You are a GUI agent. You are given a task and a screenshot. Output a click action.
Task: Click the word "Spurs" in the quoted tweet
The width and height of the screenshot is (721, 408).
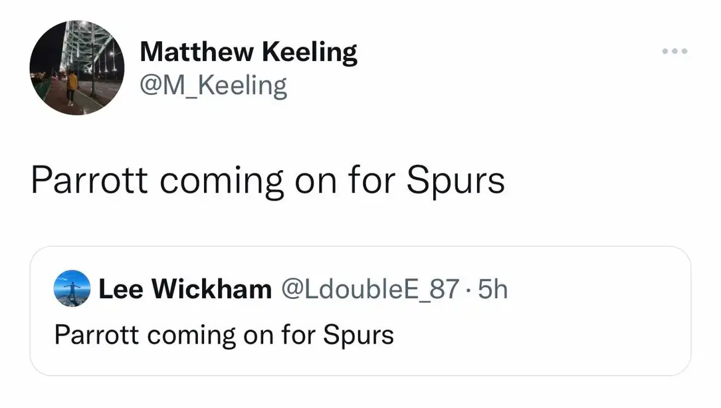coord(359,334)
